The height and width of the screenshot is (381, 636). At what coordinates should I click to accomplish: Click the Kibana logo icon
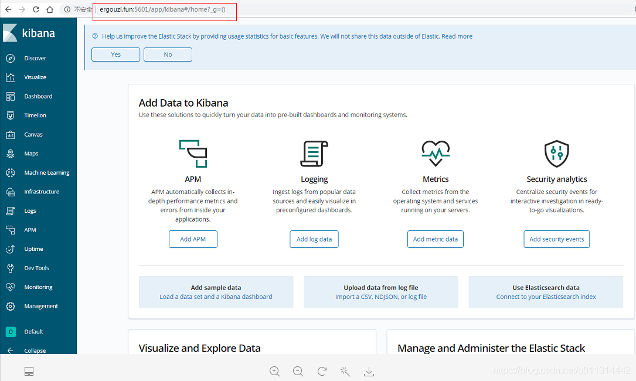point(10,33)
